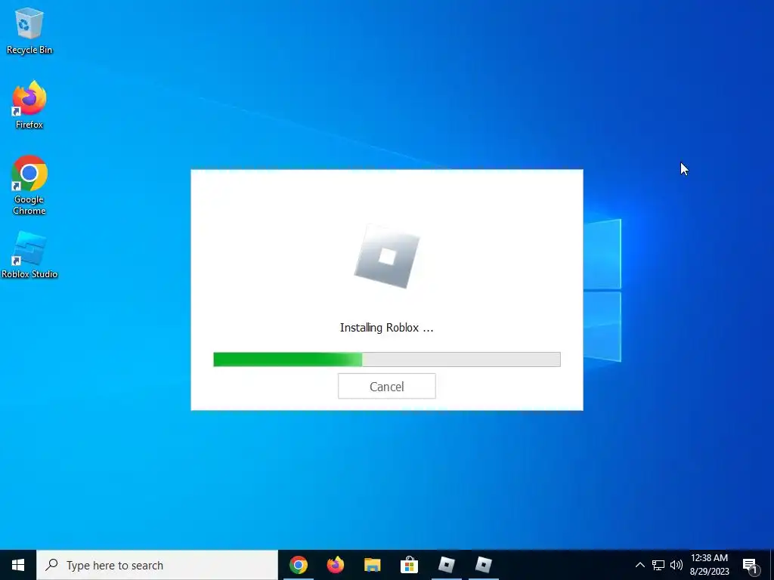
Task: Open the network status tray icon
Action: (x=658, y=565)
